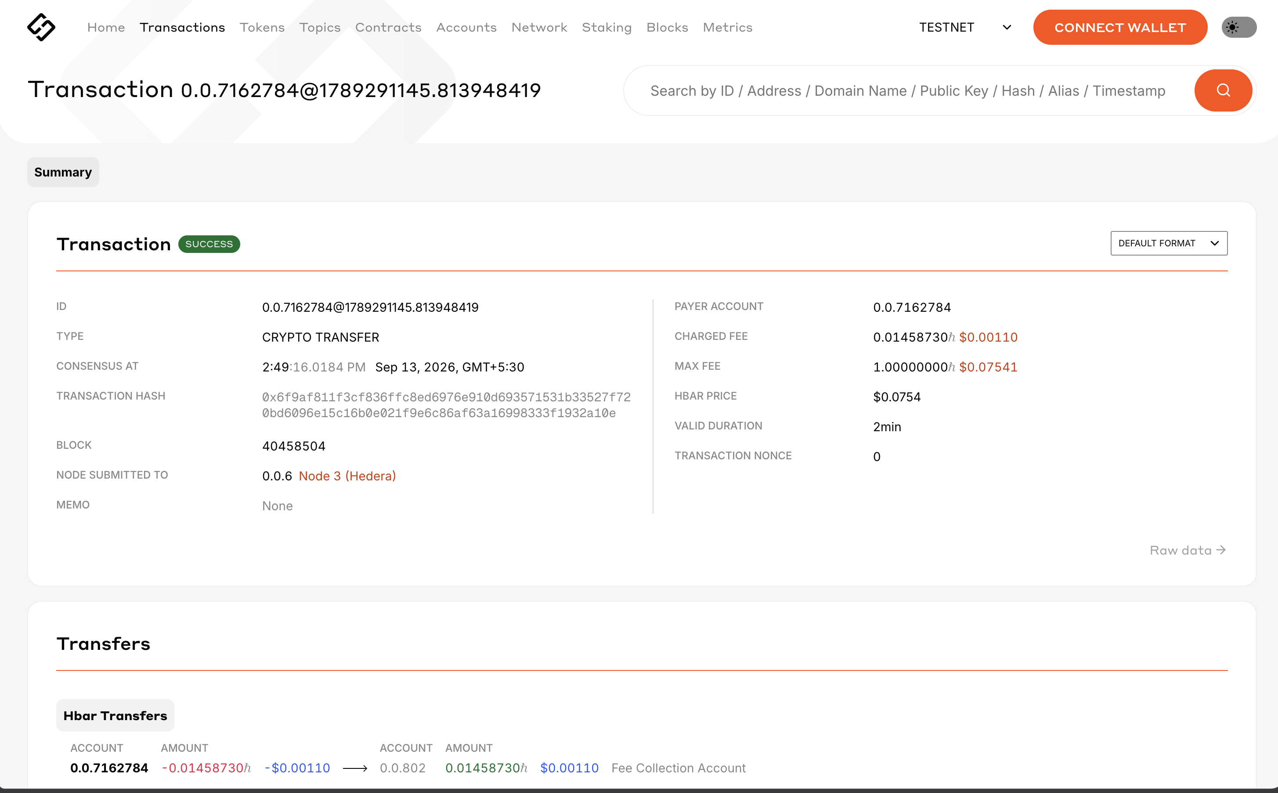This screenshot has height=793, width=1278.
Task: Open the Network page
Action: [x=539, y=27]
